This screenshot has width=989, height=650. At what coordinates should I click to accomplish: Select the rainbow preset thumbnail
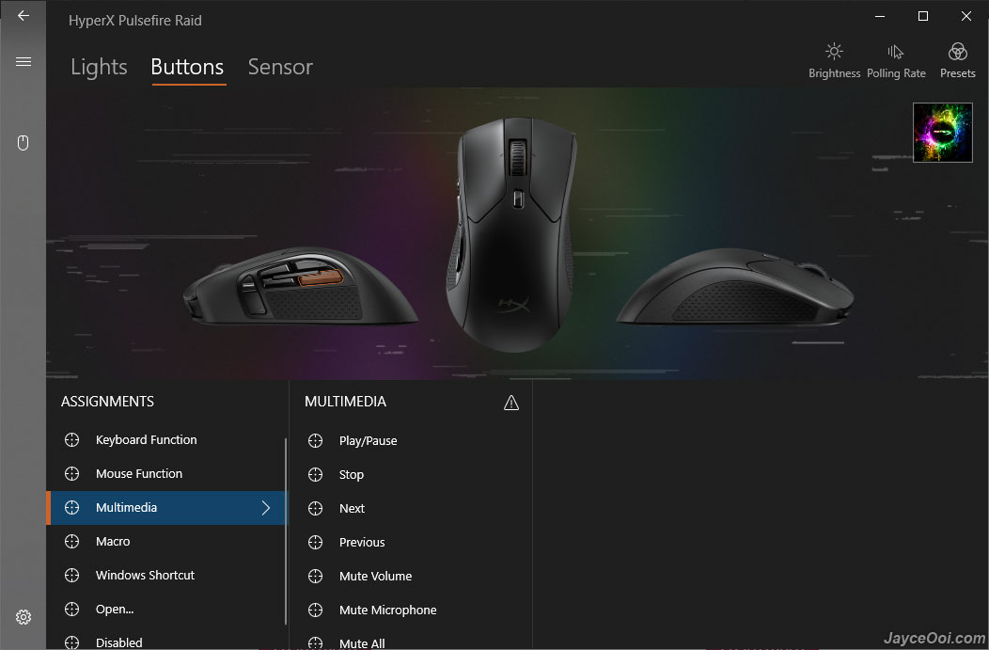(942, 133)
